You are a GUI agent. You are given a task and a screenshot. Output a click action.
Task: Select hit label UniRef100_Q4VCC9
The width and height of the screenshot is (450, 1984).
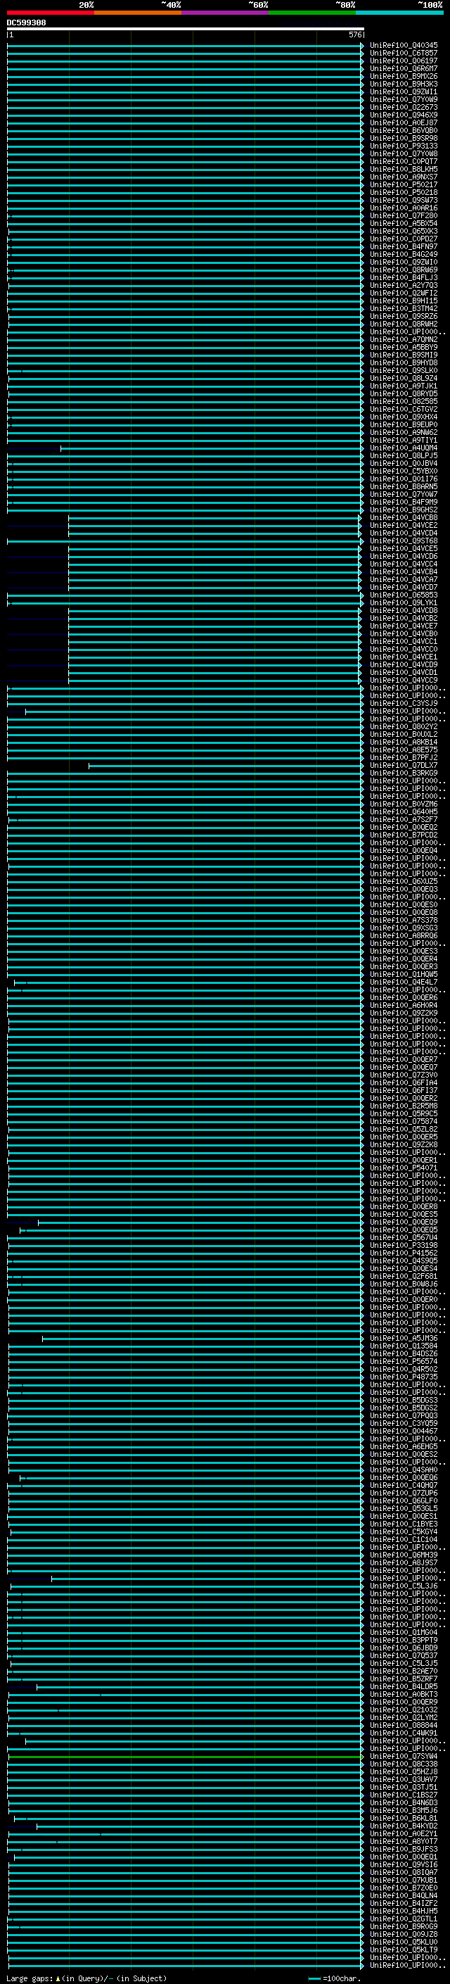(404, 680)
